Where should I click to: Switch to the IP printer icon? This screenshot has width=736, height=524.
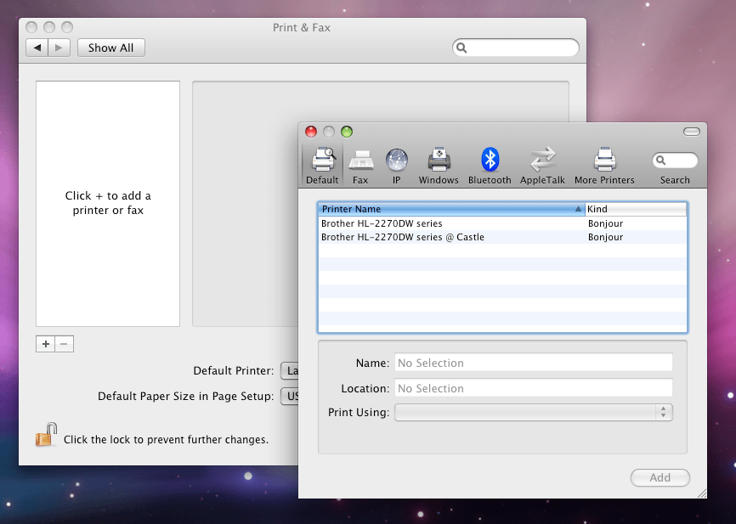(396, 164)
